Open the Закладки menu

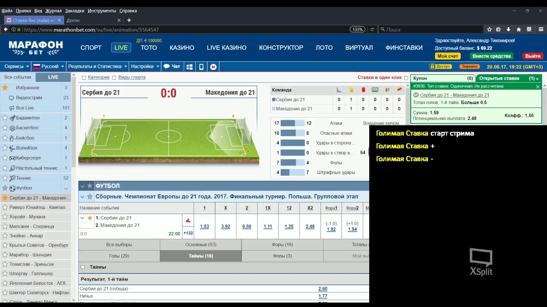coord(74,11)
